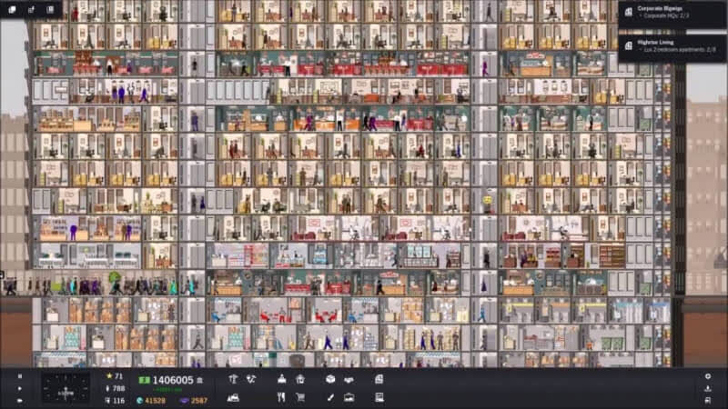View the buzz points 41528

pyautogui.click(x=151, y=401)
